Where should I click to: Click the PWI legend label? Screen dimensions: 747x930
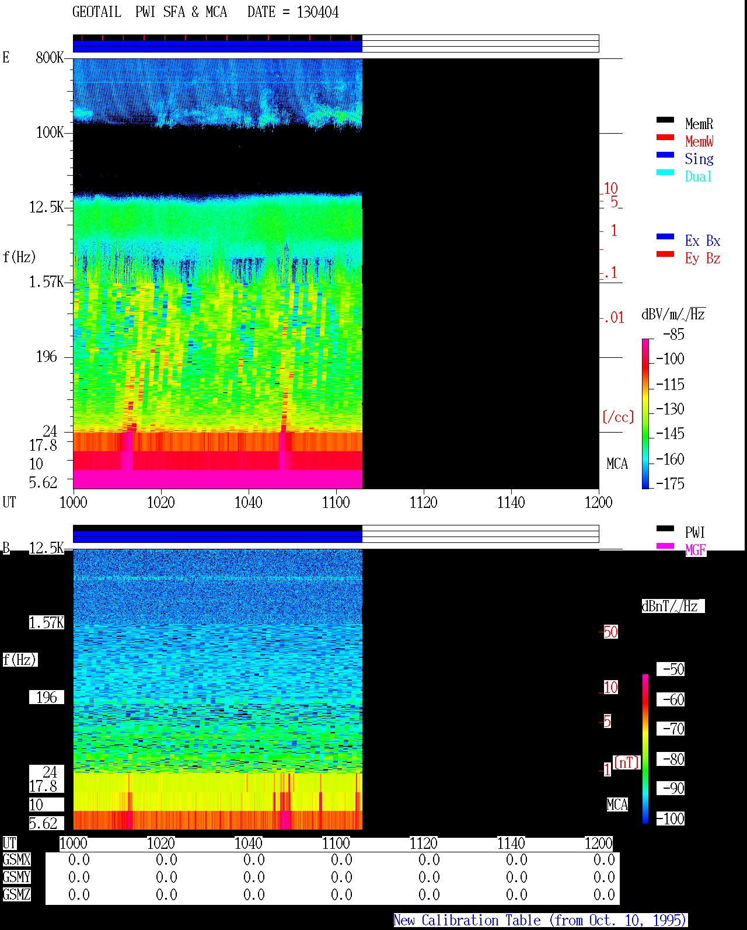[695, 532]
